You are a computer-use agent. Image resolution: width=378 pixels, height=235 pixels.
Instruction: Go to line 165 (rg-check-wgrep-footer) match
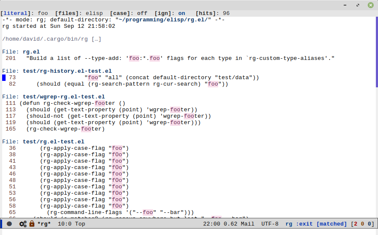click(55, 129)
